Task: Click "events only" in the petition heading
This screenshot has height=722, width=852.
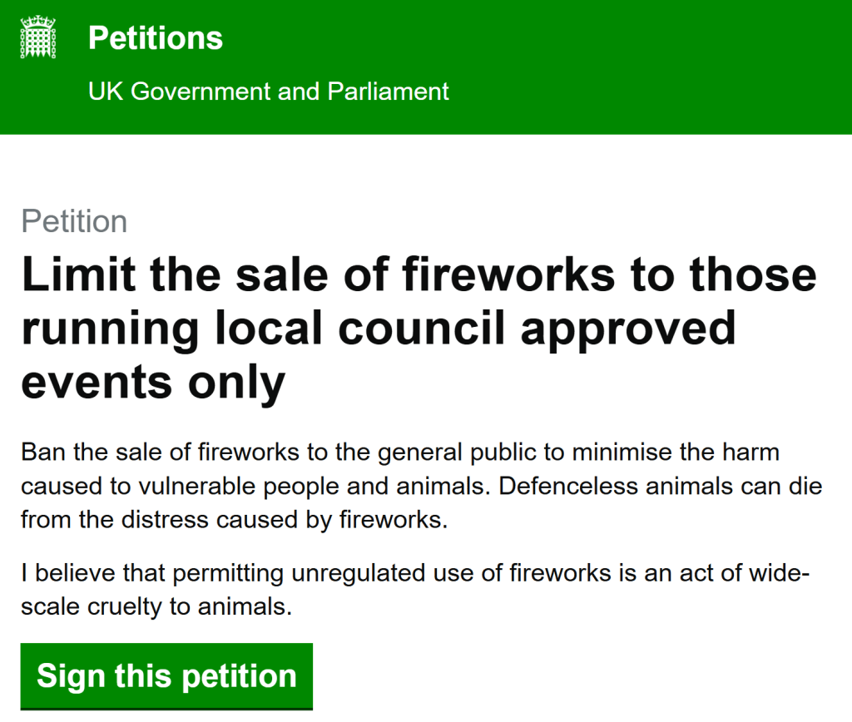Action: coord(153,382)
